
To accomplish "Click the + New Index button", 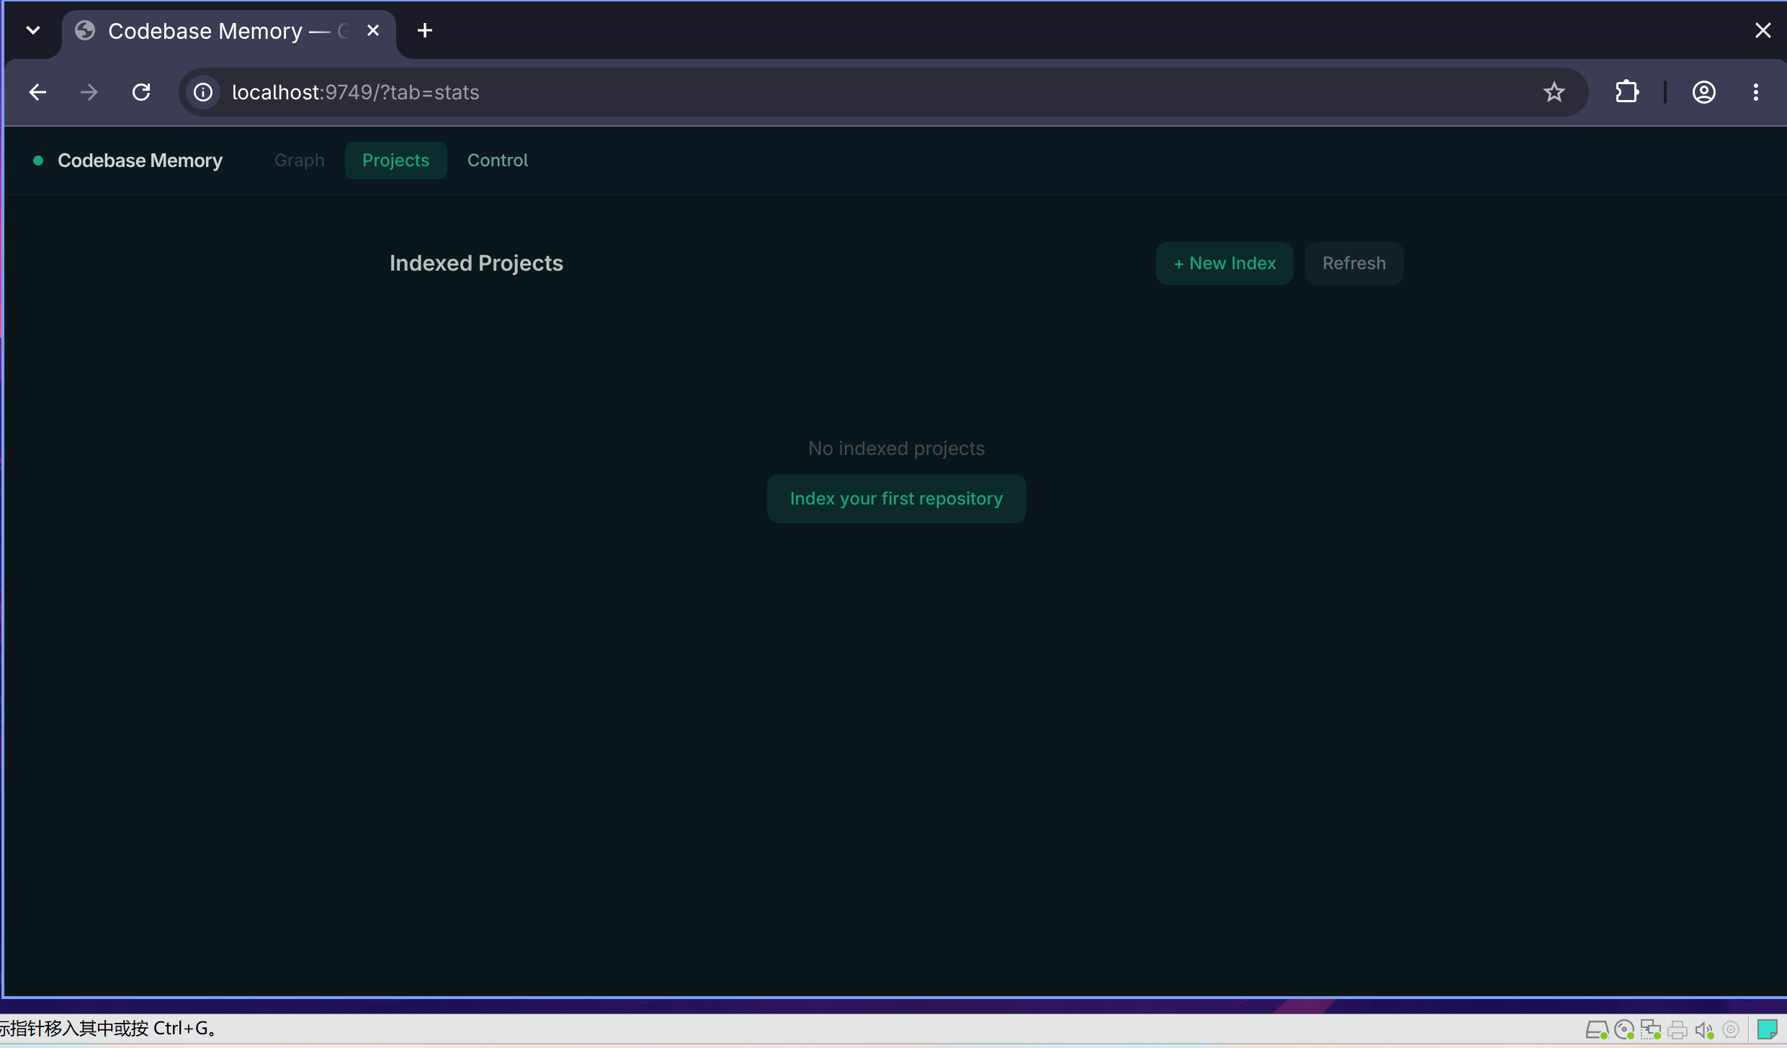I will click(x=1224, y=263).
